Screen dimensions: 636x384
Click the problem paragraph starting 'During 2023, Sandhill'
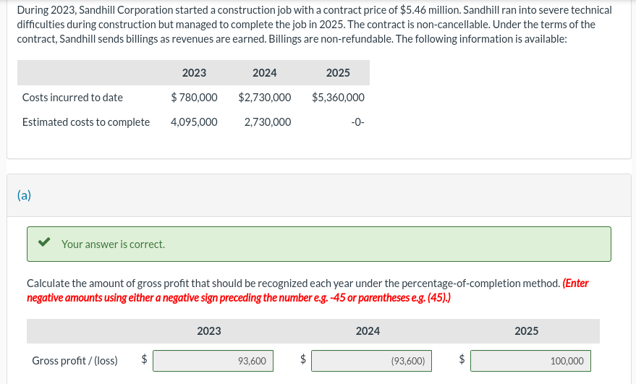click(x=314, y=25)
